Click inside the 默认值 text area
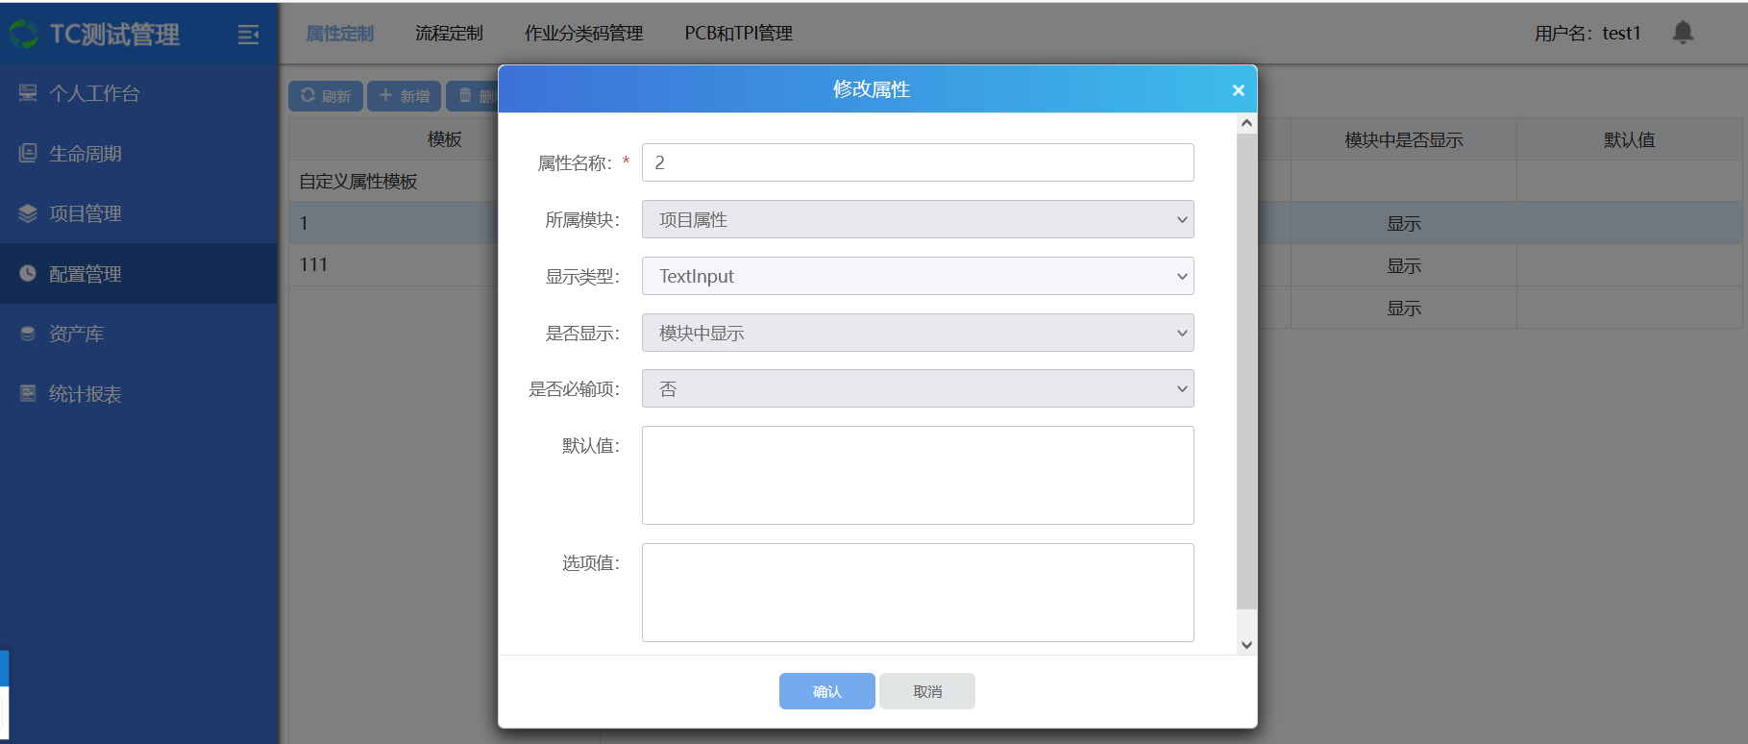 coord(917,475)
